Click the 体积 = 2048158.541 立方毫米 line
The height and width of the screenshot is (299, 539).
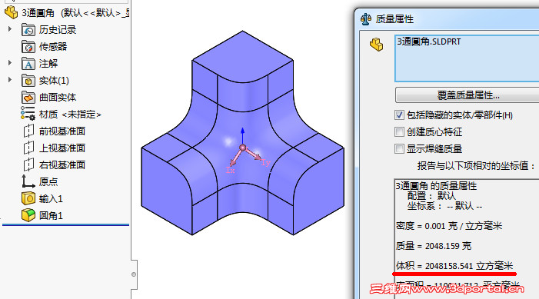click(454, 266)
